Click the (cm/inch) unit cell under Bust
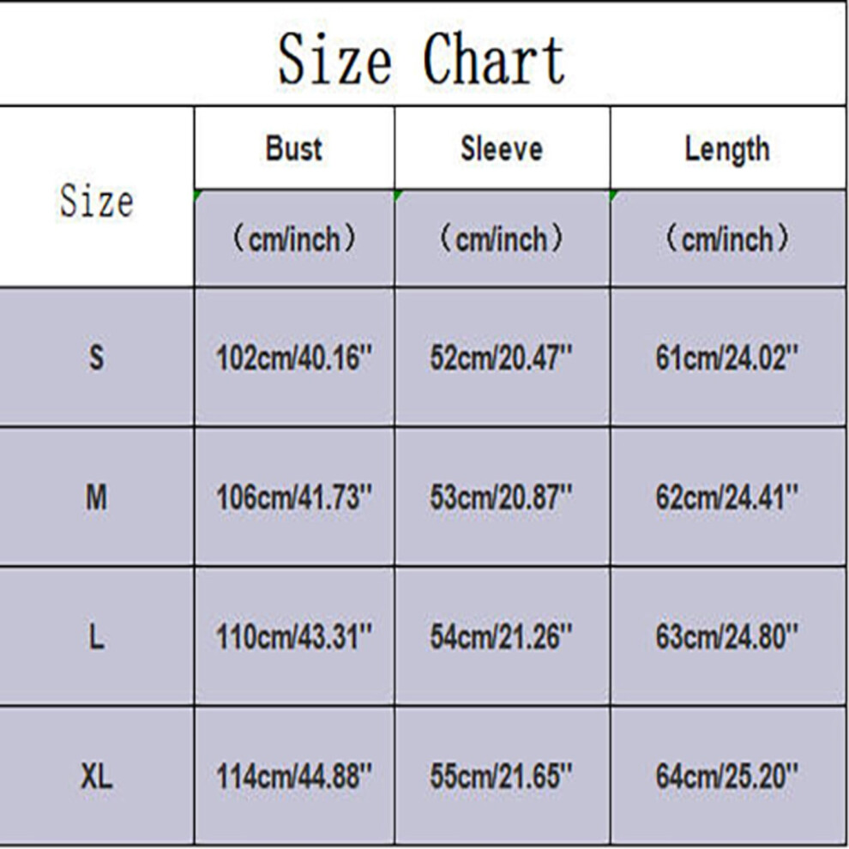Screen dimensions: 849x849 [x=294, y=238]
